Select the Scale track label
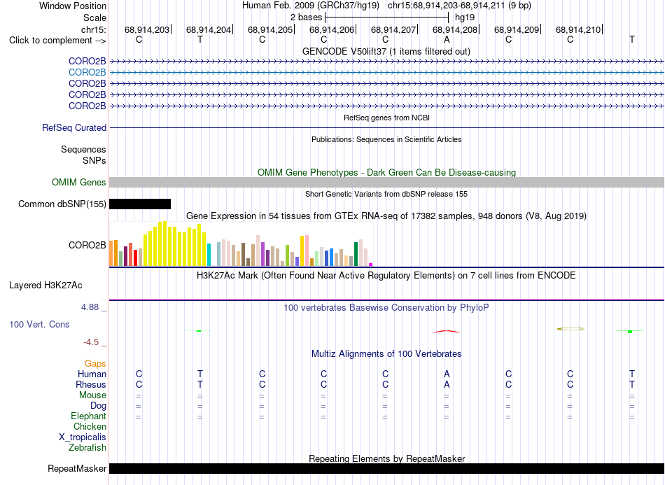This screenshot has height=485, width=665. coord(94,17)
